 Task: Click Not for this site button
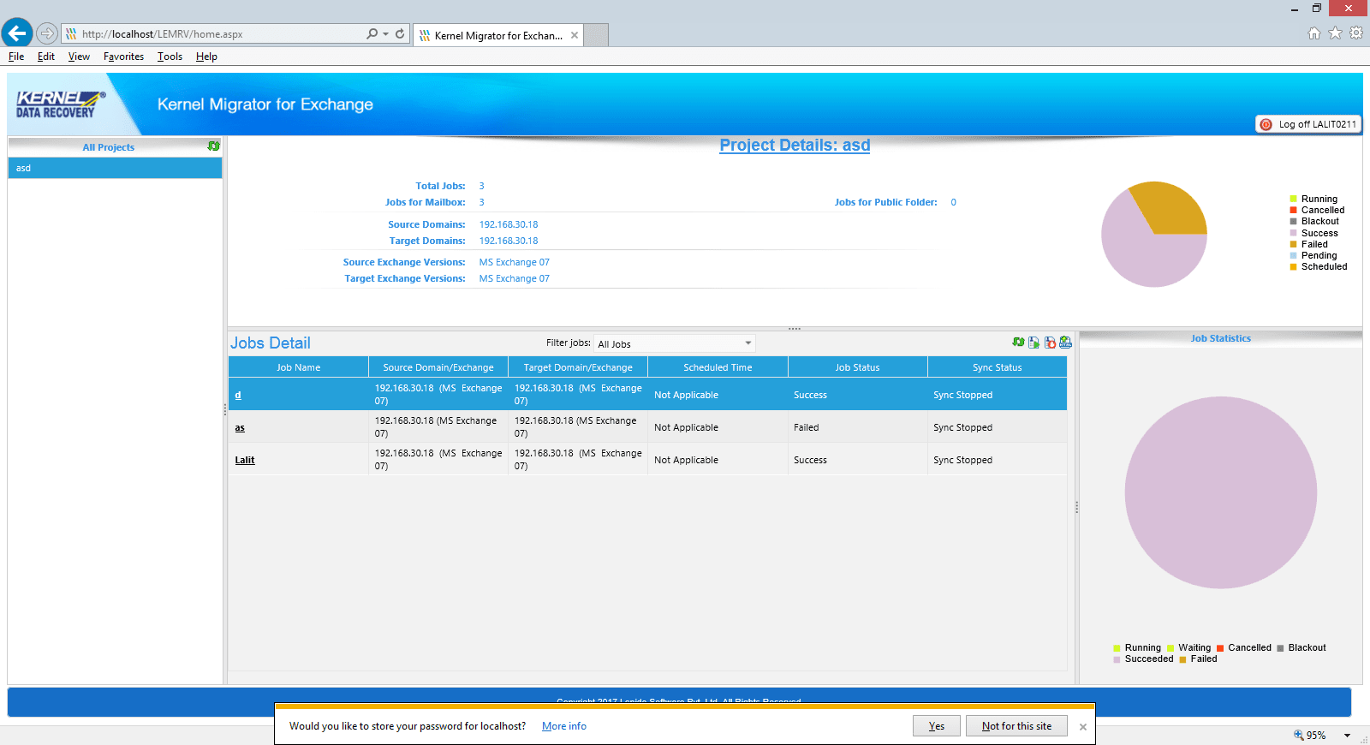1017,726
